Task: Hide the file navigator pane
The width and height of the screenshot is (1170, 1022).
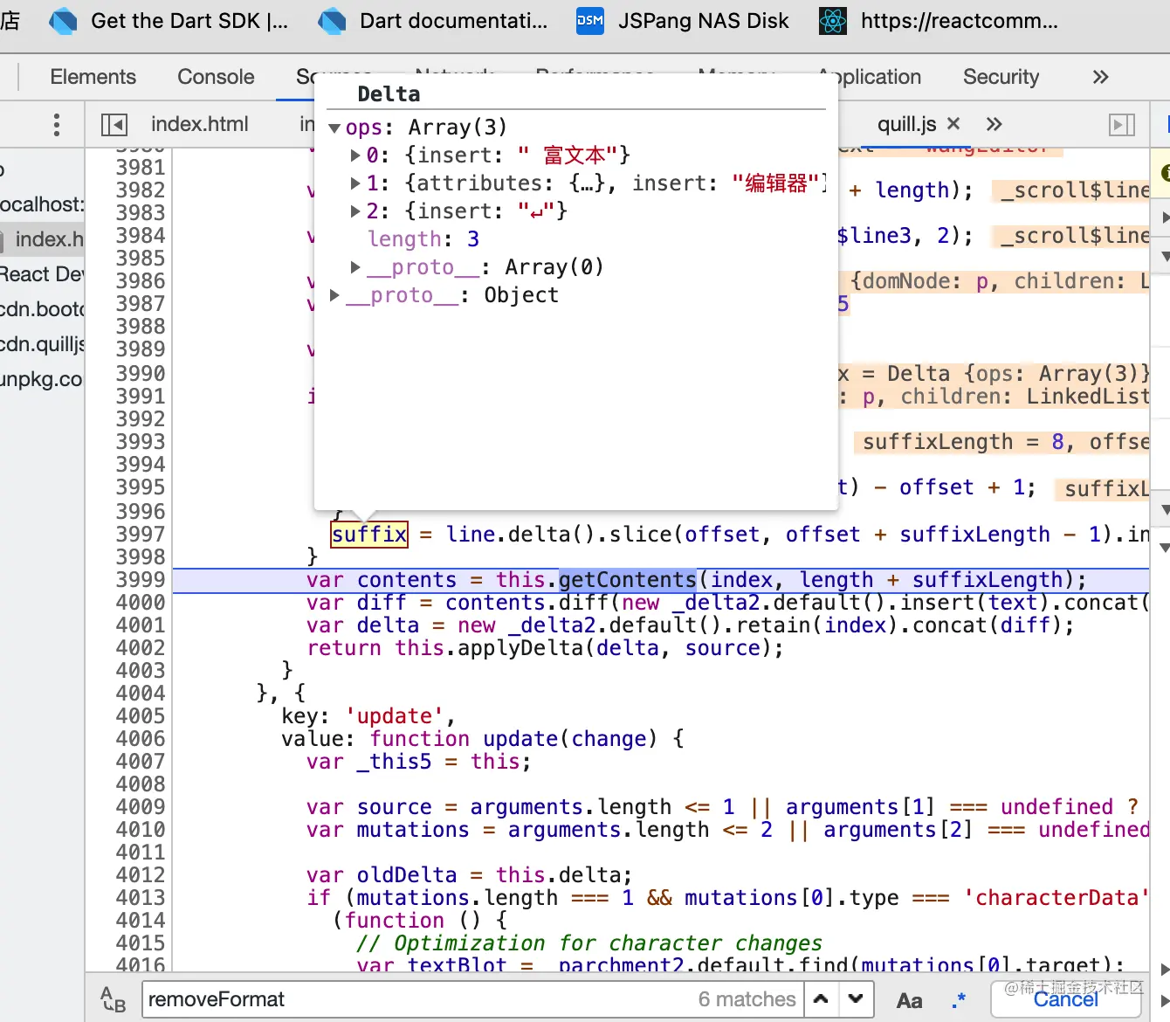Action: point(114,125)
